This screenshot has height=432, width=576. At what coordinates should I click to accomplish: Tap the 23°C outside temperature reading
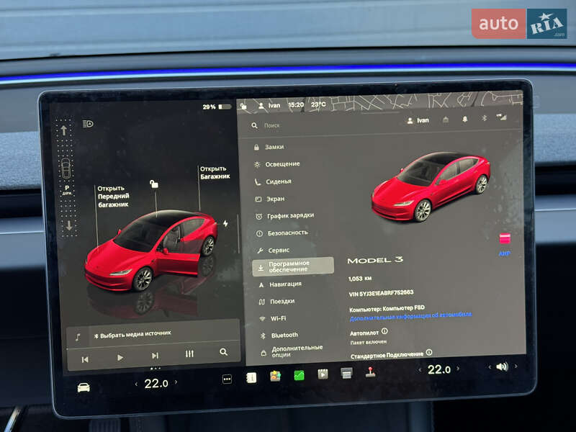318,104
